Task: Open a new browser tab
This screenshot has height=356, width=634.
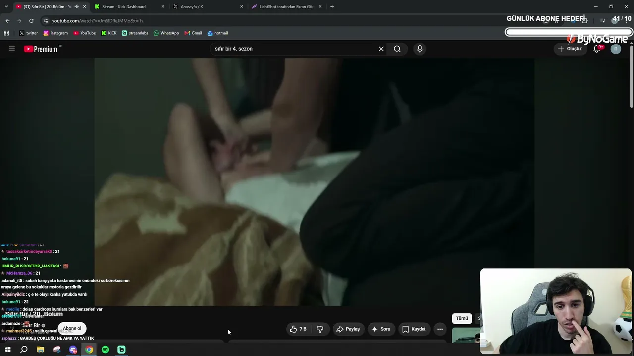Action: 332,7
